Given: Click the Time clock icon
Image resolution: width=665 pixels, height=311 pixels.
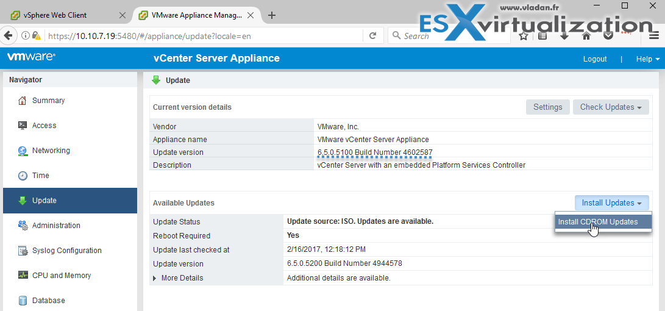Looking at the screenshot, I should click(23, 176).
